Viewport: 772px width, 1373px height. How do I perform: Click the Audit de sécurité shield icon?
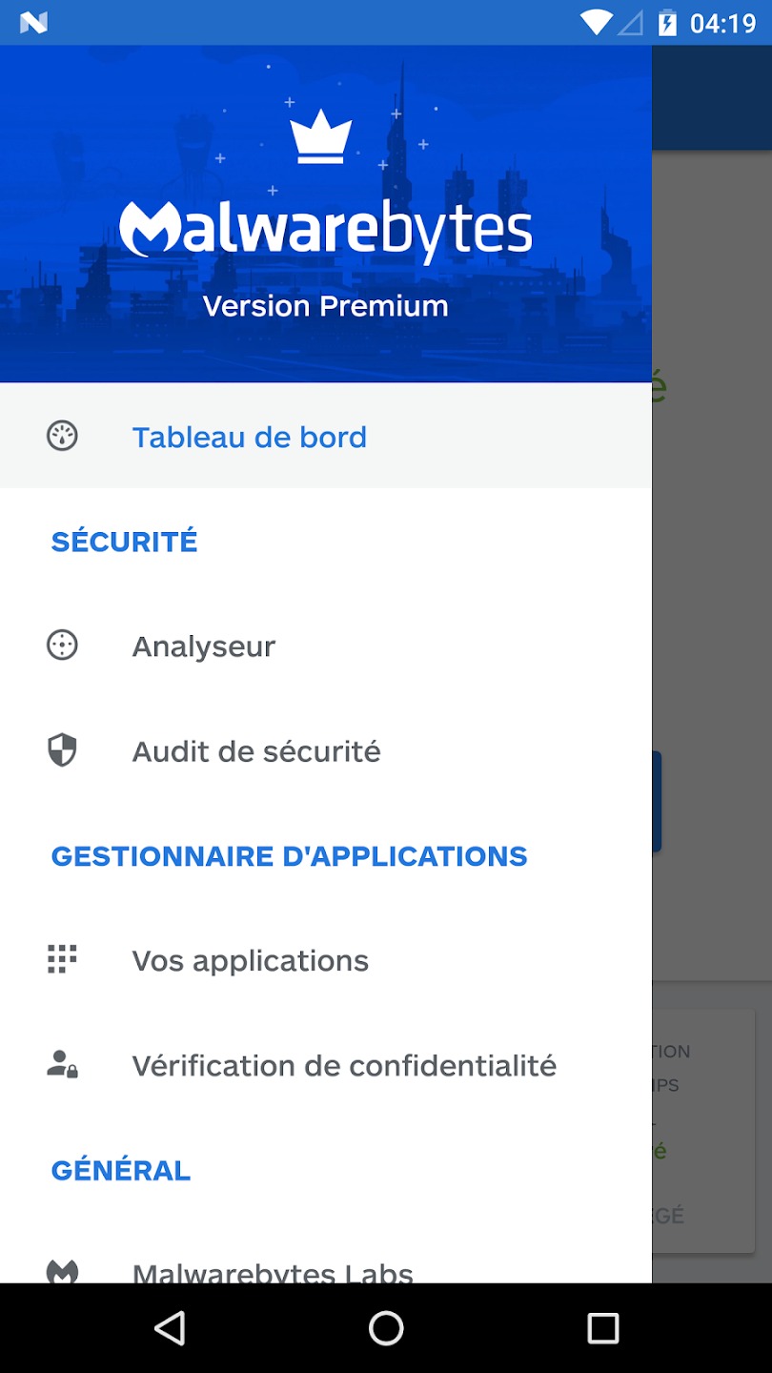click(x=62, y=750)
